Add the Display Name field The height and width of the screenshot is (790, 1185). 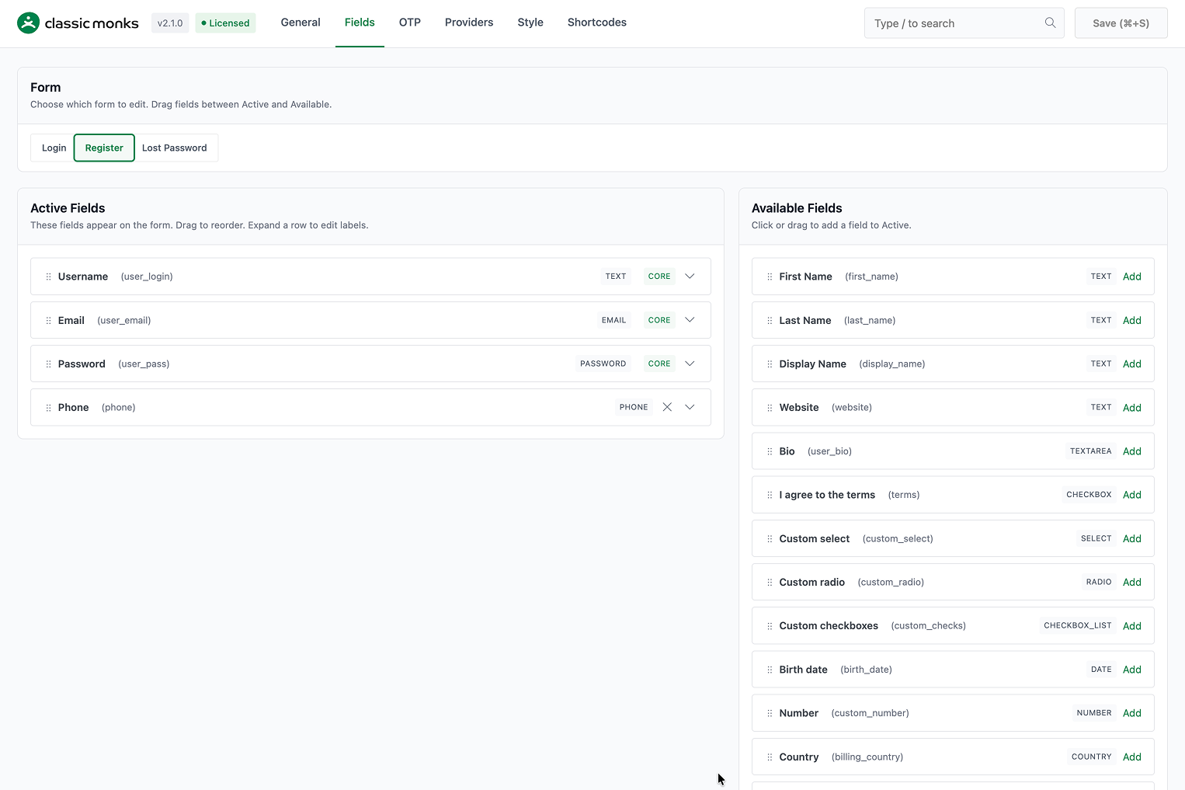(1132, 364)
